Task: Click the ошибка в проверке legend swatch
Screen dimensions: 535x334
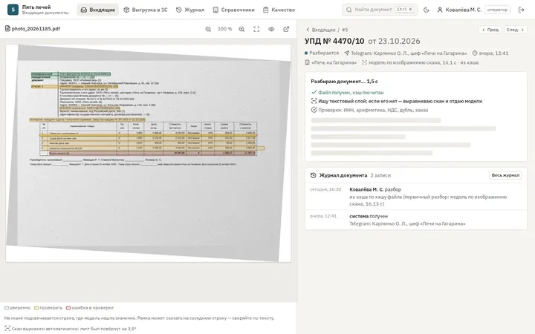Action: [x=68, y=308]
